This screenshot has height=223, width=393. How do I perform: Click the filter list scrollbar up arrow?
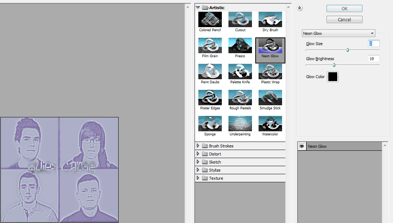[x=288, y=7]
